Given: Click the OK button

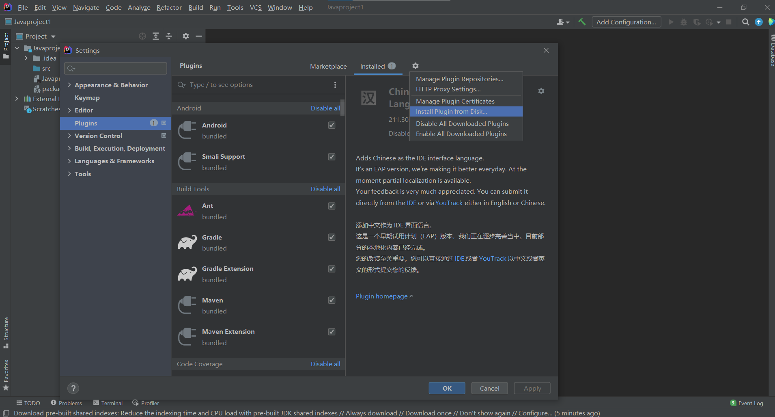Looking at the screenshot, I should click(447, 388).
